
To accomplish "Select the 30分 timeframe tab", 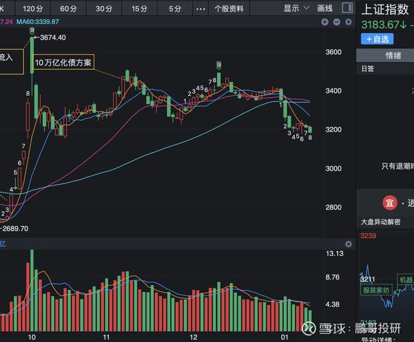I will 104,9.
